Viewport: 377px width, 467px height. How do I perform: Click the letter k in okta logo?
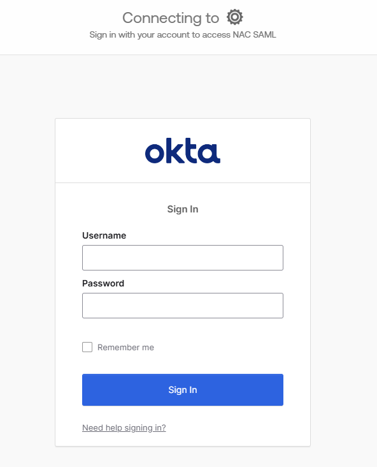coord(173,151)
